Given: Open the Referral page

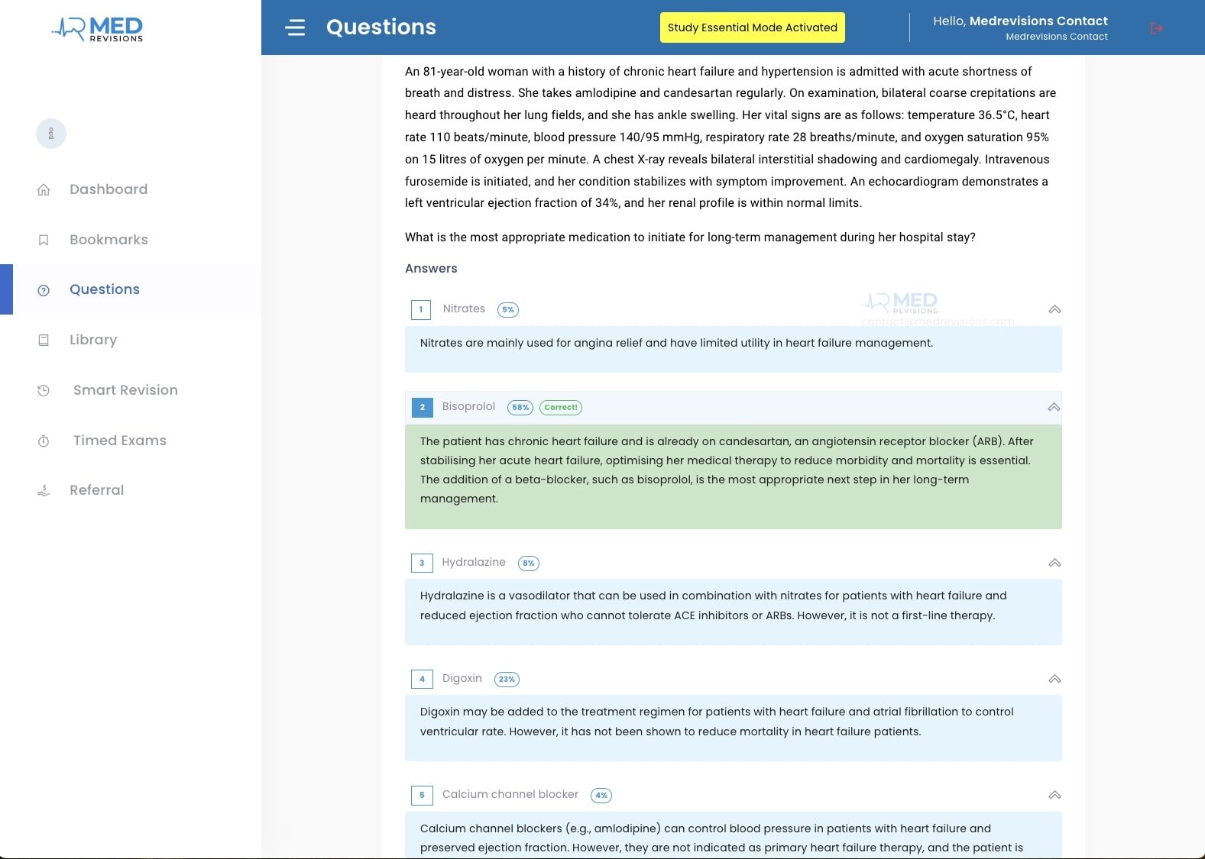Looking at the screenshot, I should [x=96, y=490].
